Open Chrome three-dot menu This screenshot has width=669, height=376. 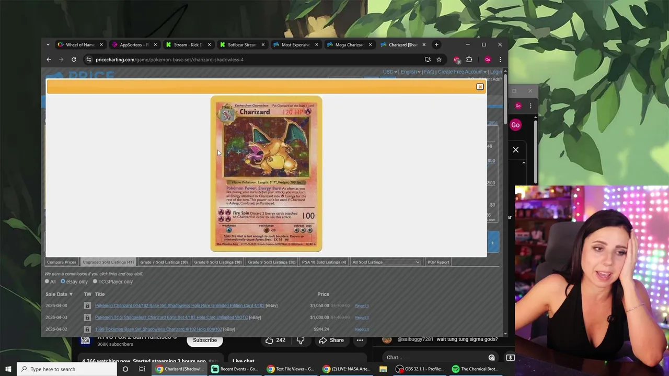(x=500, y=60)
